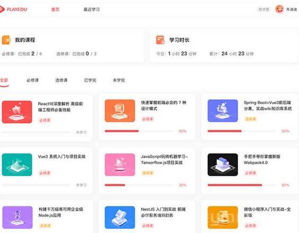This screenshot has height=233, width=299.
Task: Click the 技术部 department label
Action: (x=264, y=9)
